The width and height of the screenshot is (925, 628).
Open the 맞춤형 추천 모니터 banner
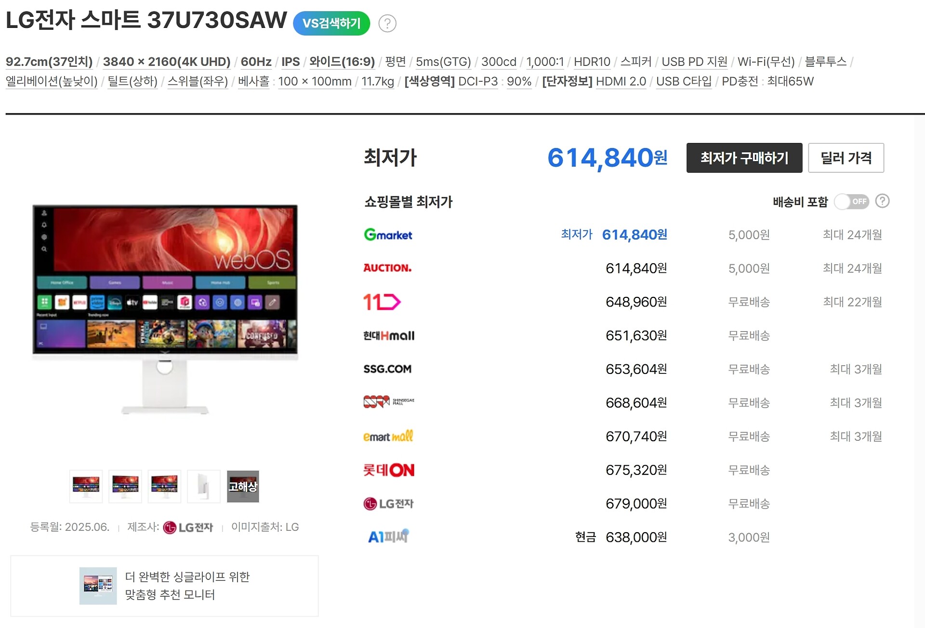[x=164, y=586]
